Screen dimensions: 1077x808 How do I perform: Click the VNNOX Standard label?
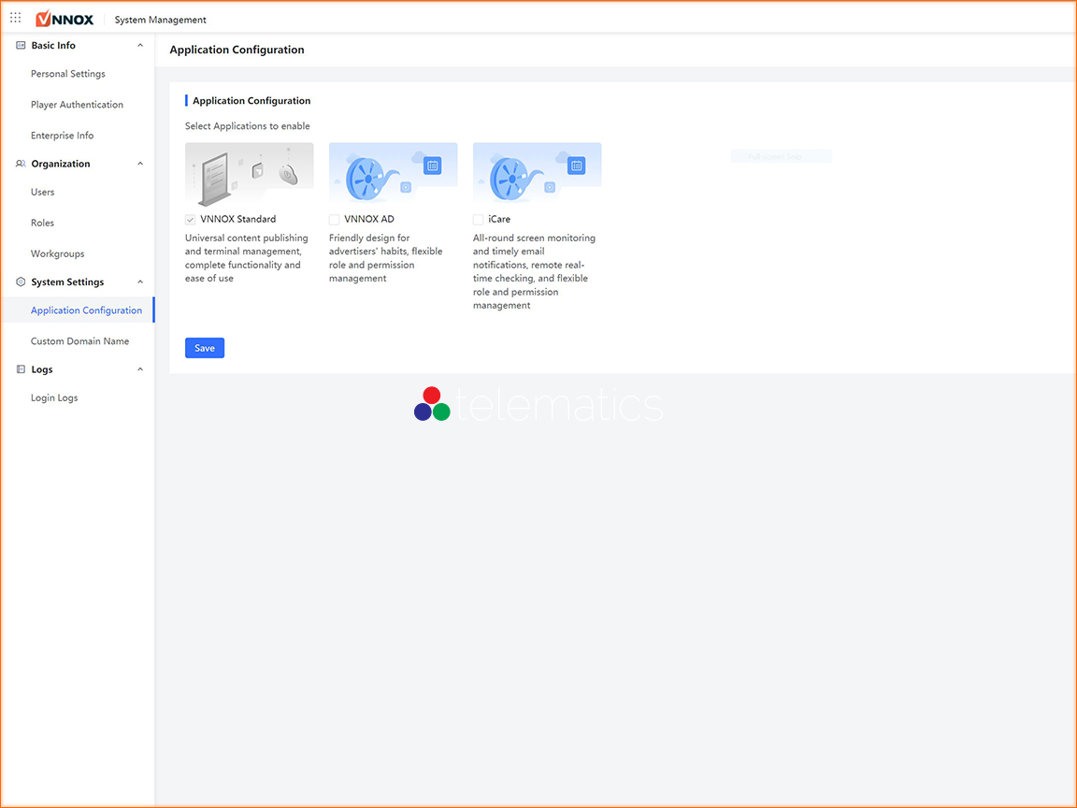(237, 219)
